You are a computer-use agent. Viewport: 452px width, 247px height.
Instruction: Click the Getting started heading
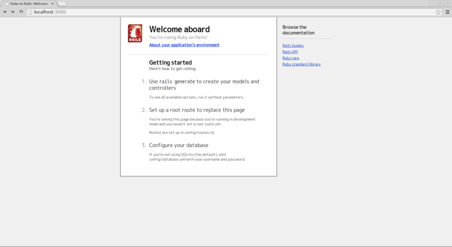pos(171,63)
